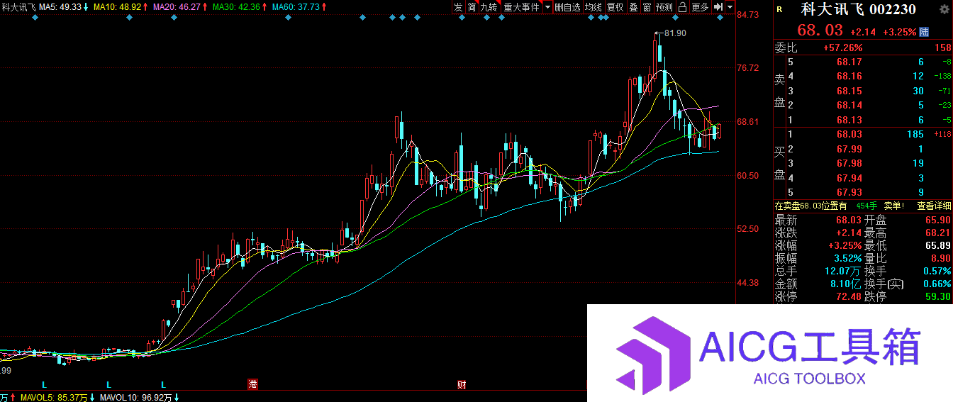This screenshot has height=402, width=953.
Task: Select buy level 4 price 67.94
Action: click(x=849, y=178)
